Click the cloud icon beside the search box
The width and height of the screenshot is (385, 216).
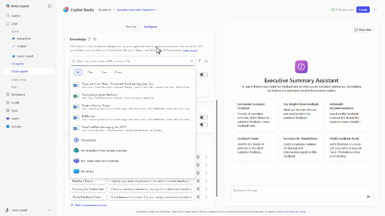[x=206, y=61]
